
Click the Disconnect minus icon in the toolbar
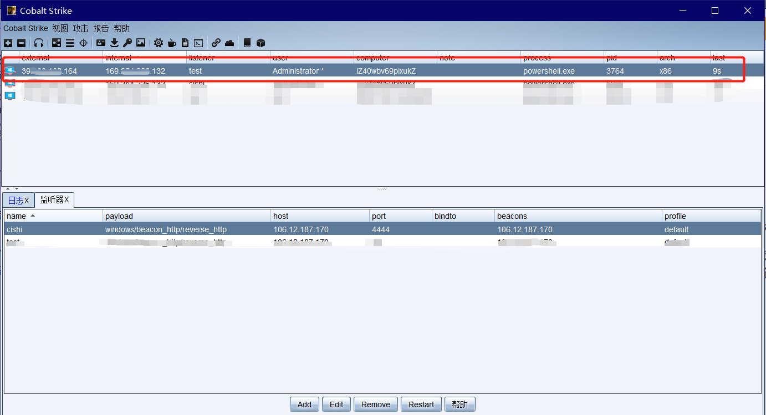tap(21, 43)
